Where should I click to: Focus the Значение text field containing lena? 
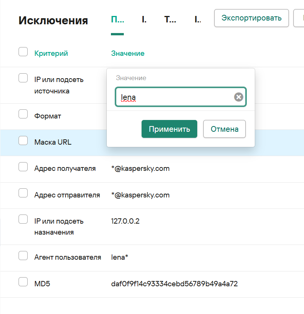(x=174, y=97)
